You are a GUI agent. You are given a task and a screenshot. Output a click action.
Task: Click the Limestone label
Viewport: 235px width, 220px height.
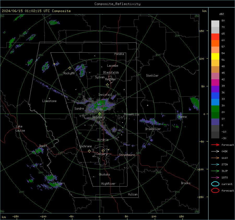pos(49,101)
